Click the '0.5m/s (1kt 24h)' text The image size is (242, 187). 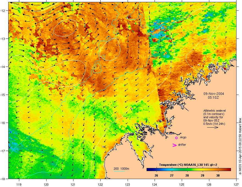click(x=214, y=124)
